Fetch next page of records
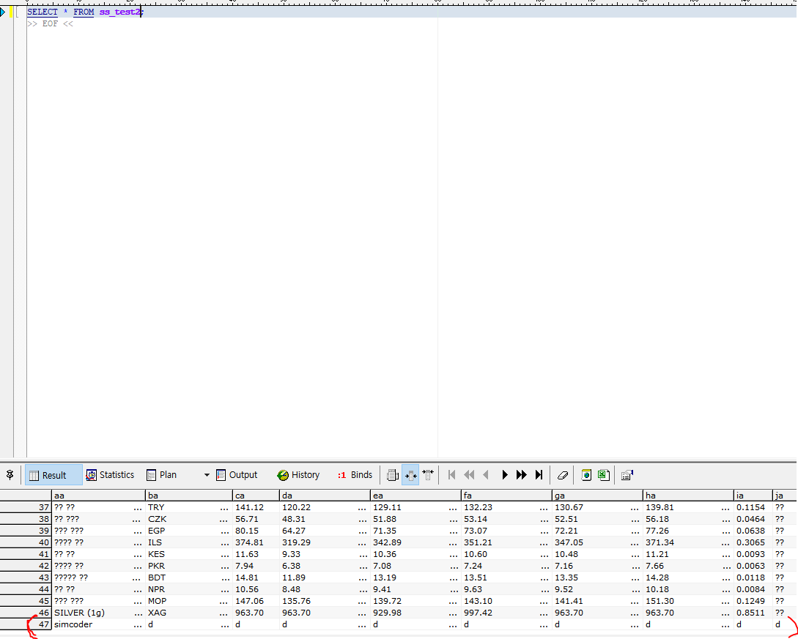 [522, 475]
